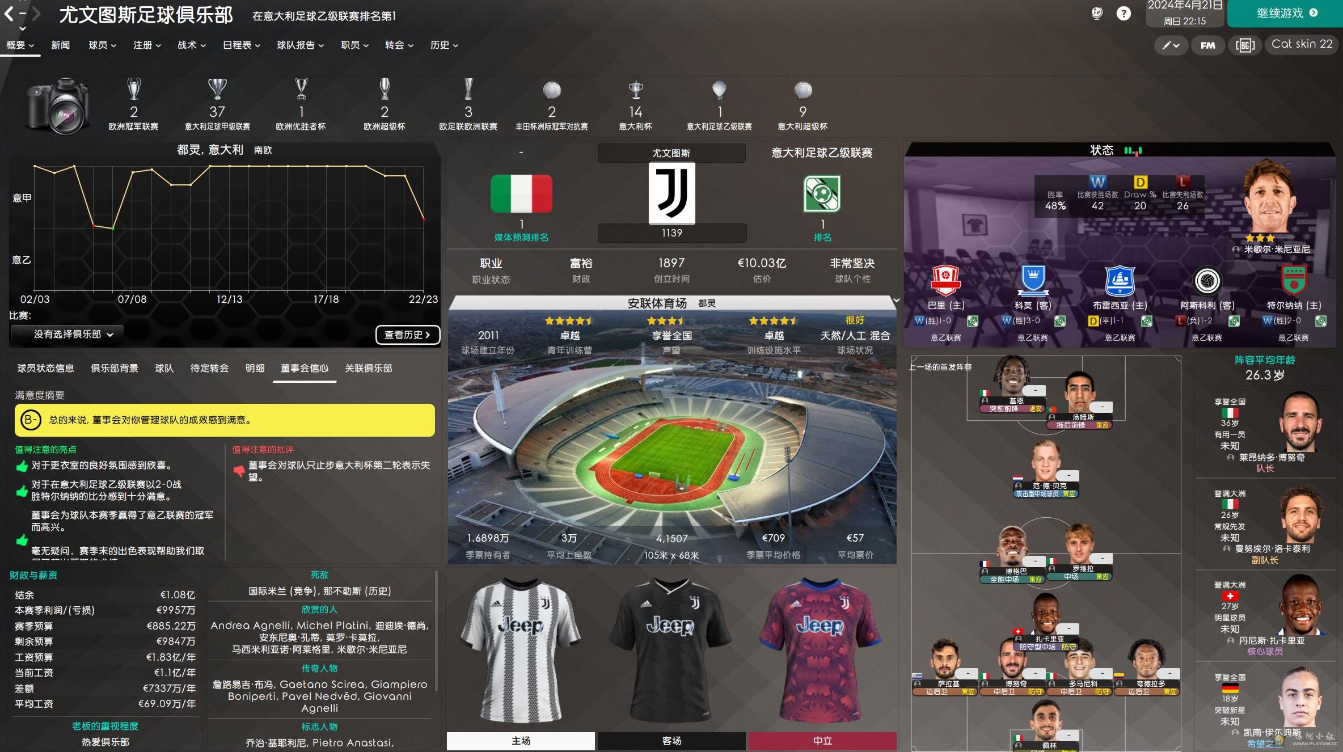Click 范·德·贝克 player in lineup
The width and height of the screenshot is (1343, 752).
coord(1046,469)
